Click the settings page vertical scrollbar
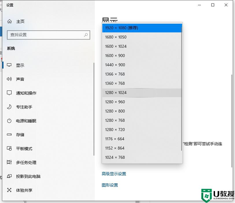 pos(232,121)
